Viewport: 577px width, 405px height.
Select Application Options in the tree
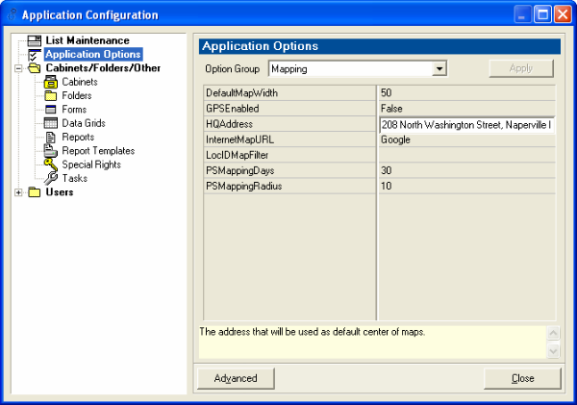click(93, 55)
